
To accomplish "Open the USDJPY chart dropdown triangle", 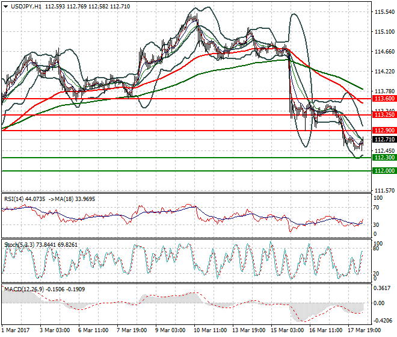I will click(x=6, y=7).
